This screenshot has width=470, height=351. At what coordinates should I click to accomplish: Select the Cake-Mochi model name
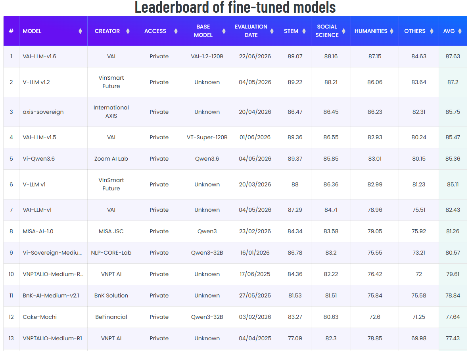point(40,317)
